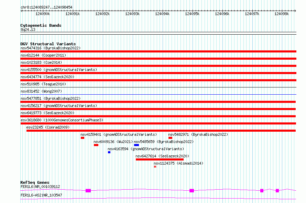Open the esv3618680 1000GenomesConsortiumPhase3 label
This screenshot has width=306, height=203.
62,120
